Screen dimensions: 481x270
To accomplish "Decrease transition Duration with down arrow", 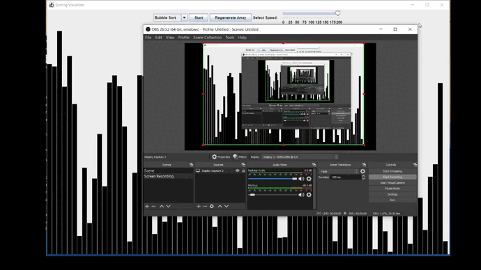I will coord(363,178).
